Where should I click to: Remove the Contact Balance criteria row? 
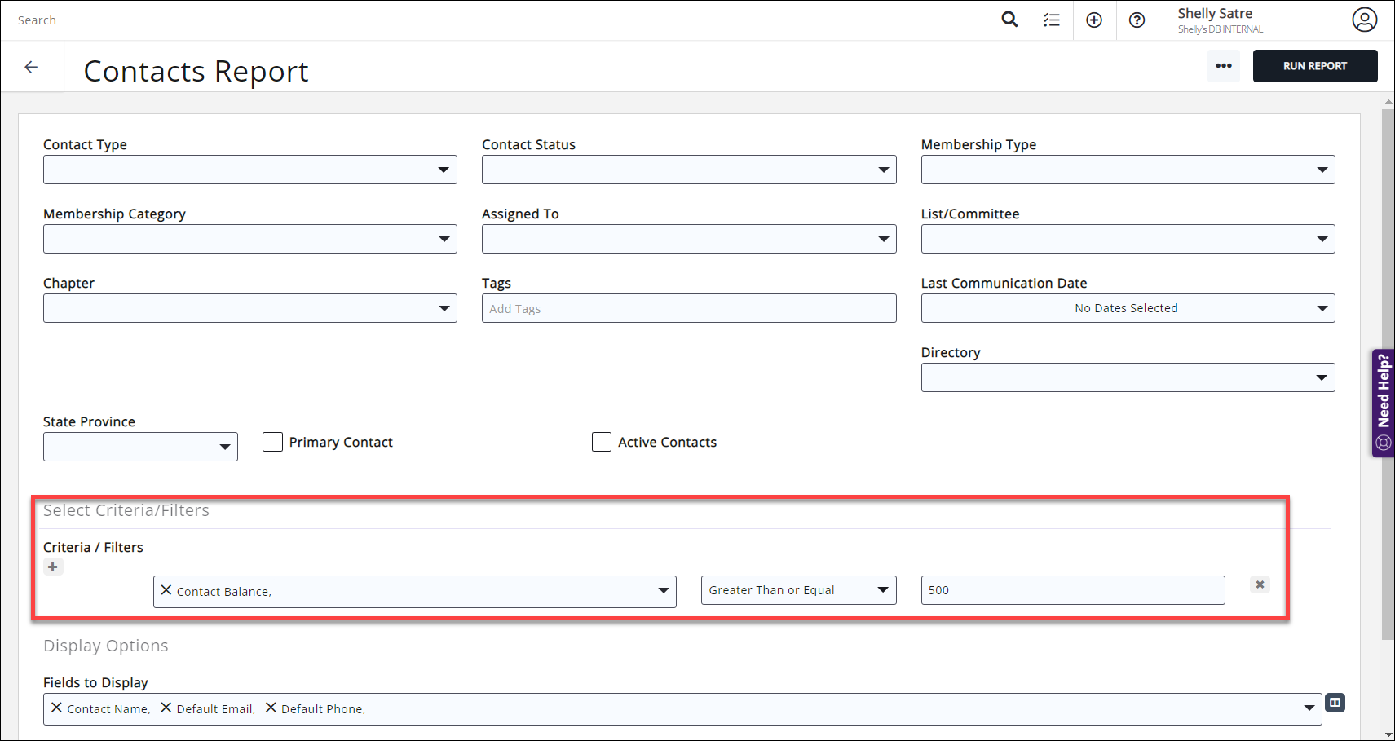[1260, 584]
